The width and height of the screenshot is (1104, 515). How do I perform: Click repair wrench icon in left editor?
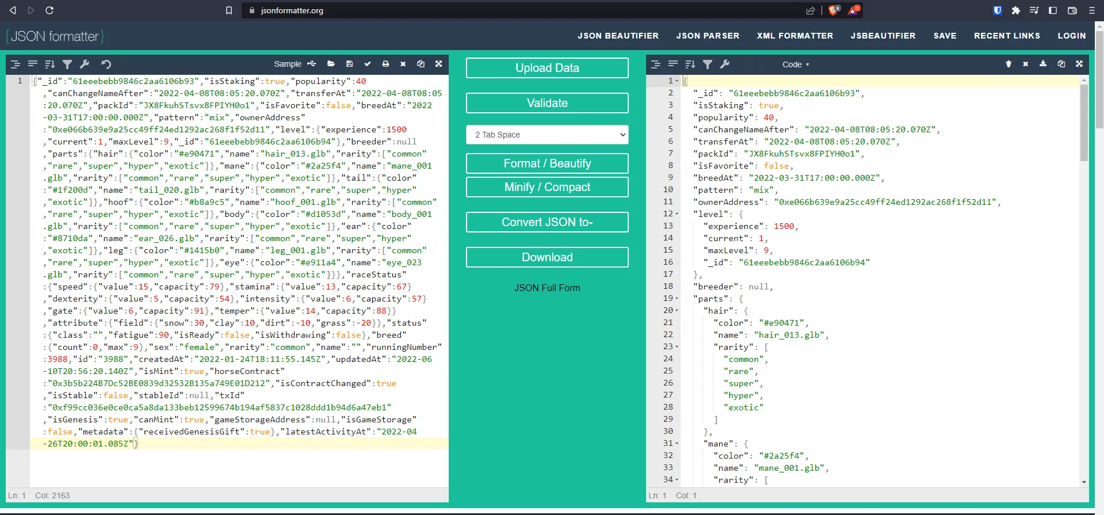tap(85, 64)
